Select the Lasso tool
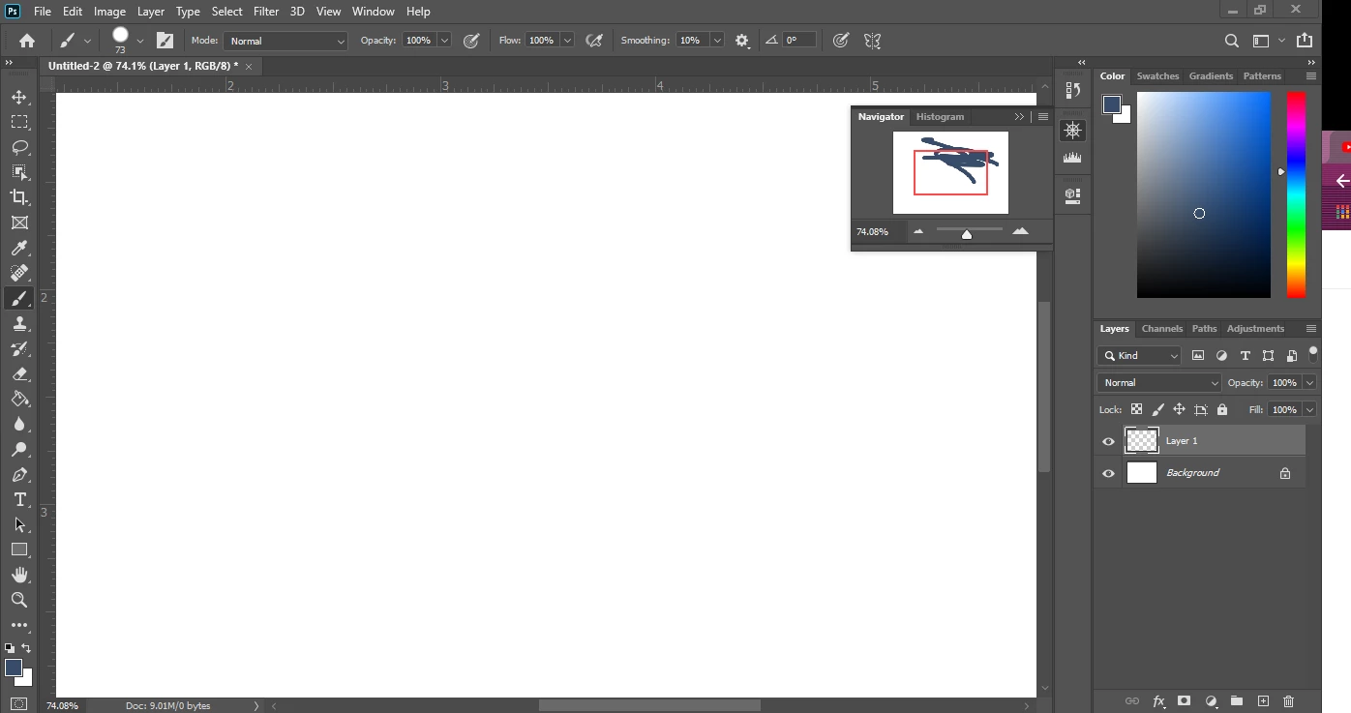Viewport: 1351px width, 713px height. click(19, 147)
